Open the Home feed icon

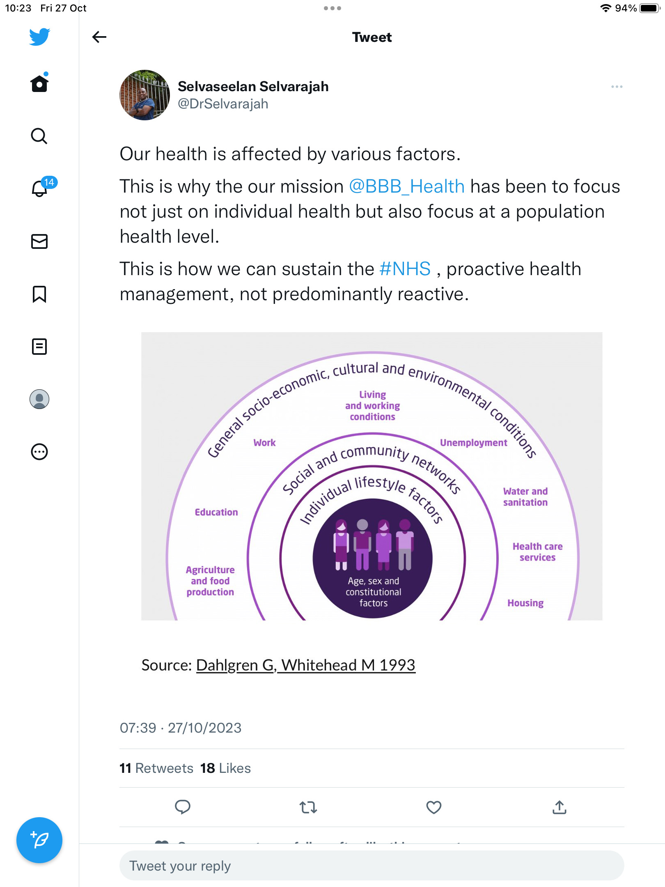pos(39,83)
